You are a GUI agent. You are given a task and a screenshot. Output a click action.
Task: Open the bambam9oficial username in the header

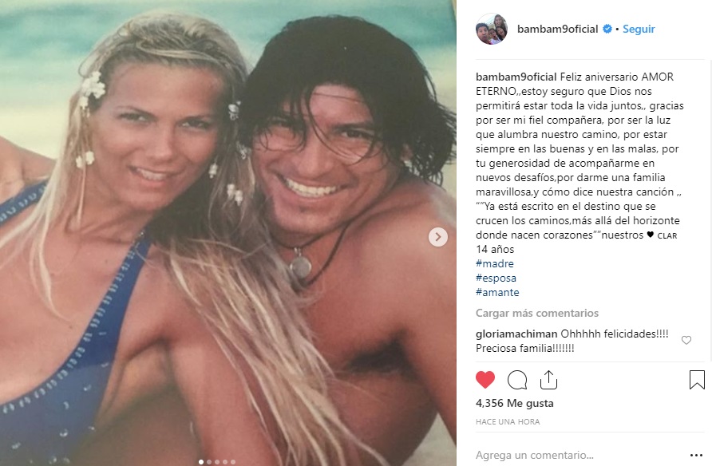click(x=558, y=29)
